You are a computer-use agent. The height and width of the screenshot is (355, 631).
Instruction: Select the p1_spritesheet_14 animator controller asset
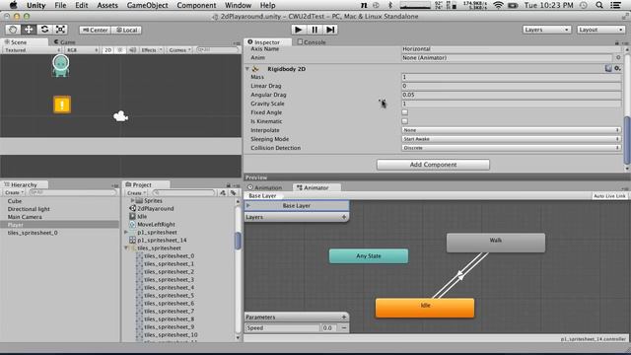pyautogui.click(x=158, y=240)
